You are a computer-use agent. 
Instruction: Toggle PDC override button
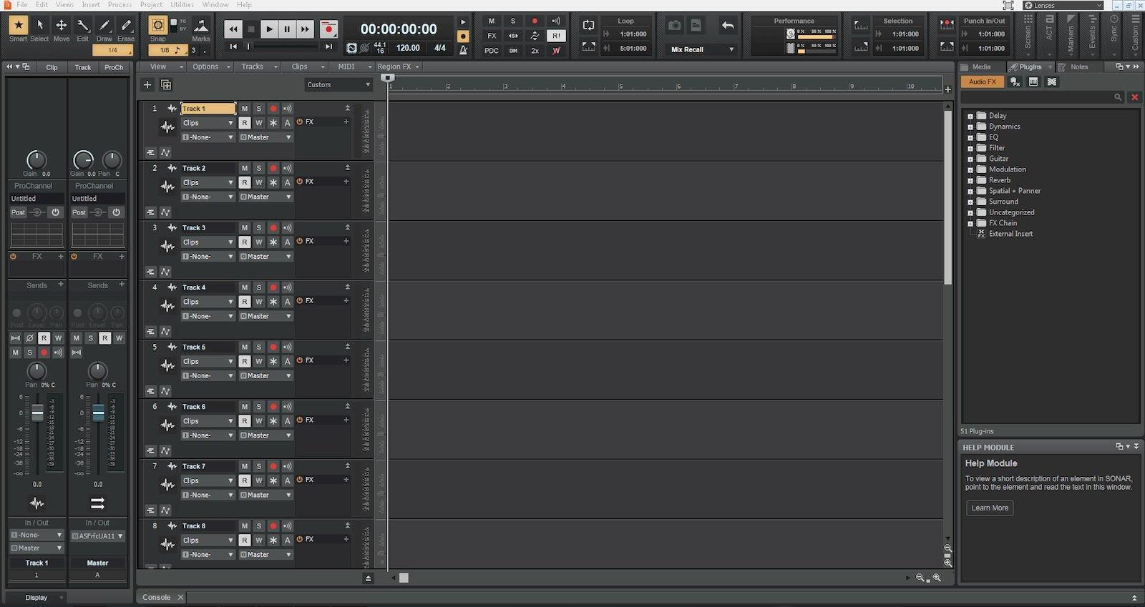click(492, 51)
